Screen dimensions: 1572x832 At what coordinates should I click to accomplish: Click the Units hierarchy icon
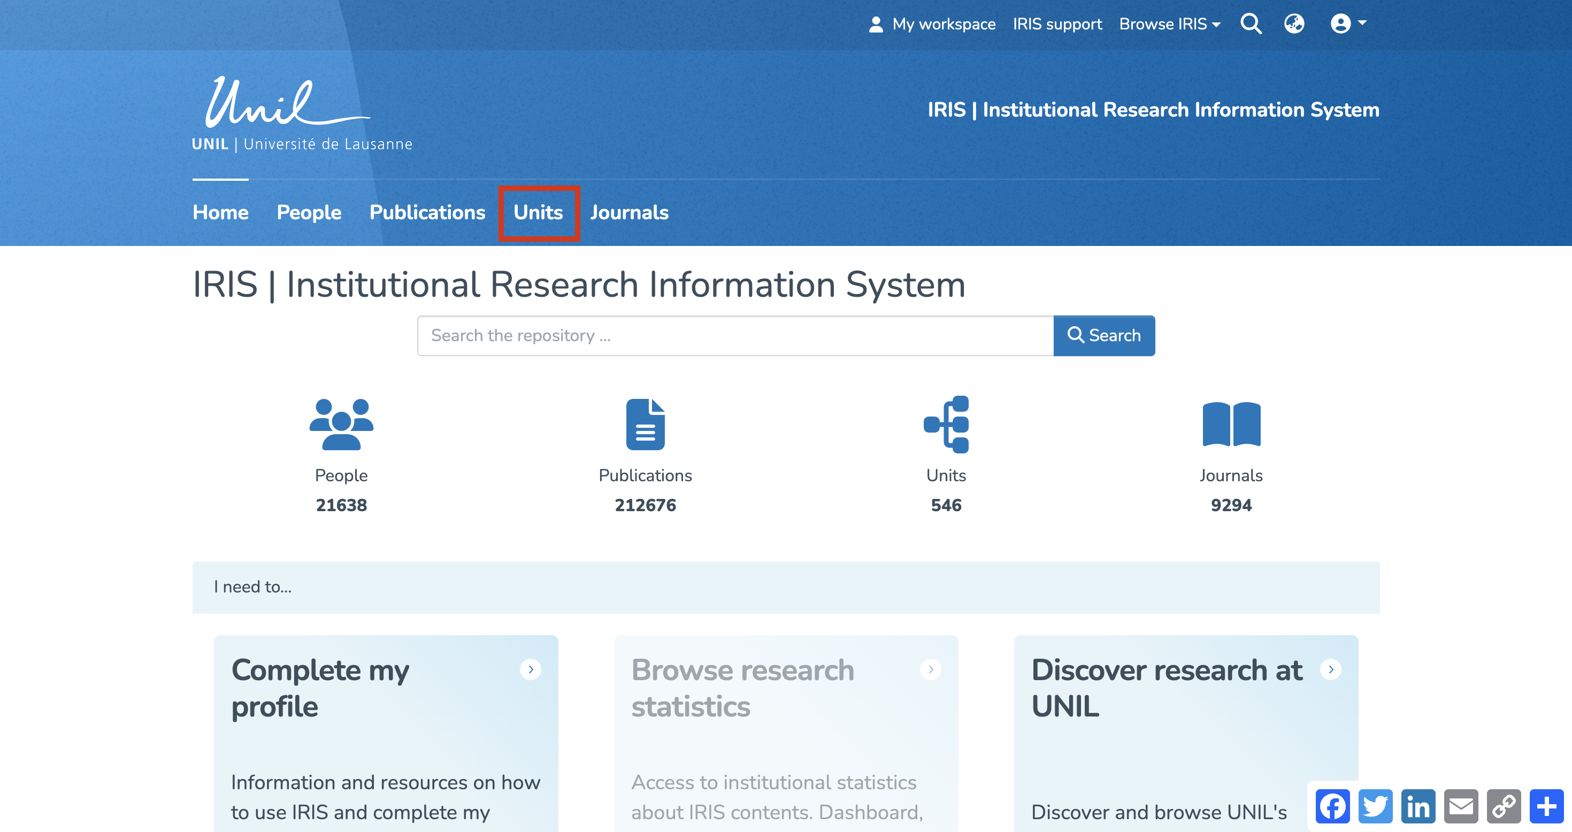(946, 424)
